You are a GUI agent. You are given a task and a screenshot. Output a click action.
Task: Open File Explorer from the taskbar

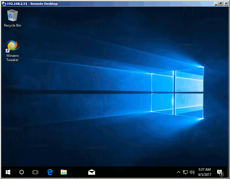(63, 172)
